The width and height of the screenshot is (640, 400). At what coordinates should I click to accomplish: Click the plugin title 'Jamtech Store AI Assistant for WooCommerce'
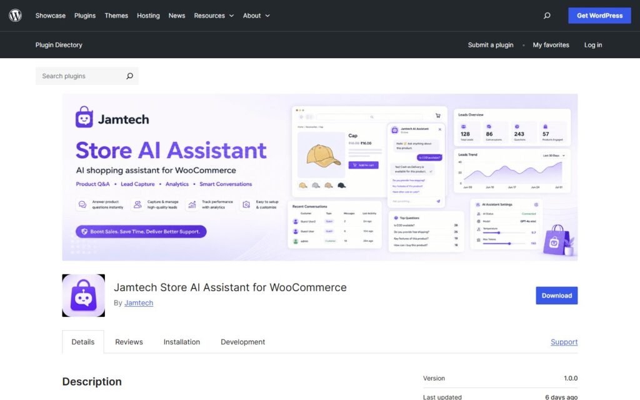pos(230,287)
